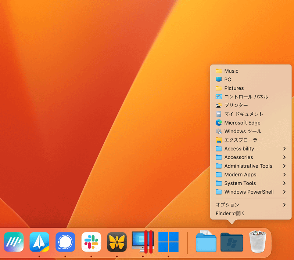Select Music in the Dock menu
Screen dimensions: 294x260
(251, 71)
